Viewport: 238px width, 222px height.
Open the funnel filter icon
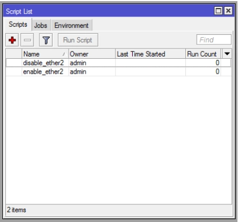point(46,40)
